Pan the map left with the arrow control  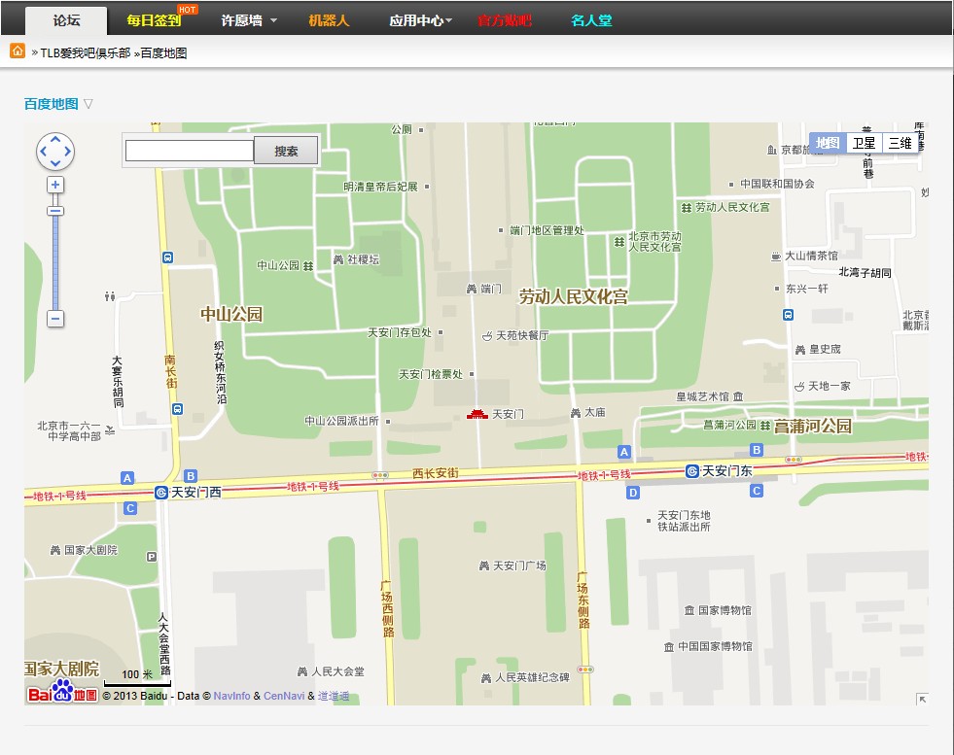click(43, 152)
